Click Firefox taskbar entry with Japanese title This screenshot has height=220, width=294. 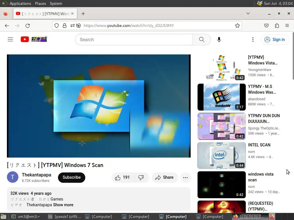click(249, 217)
